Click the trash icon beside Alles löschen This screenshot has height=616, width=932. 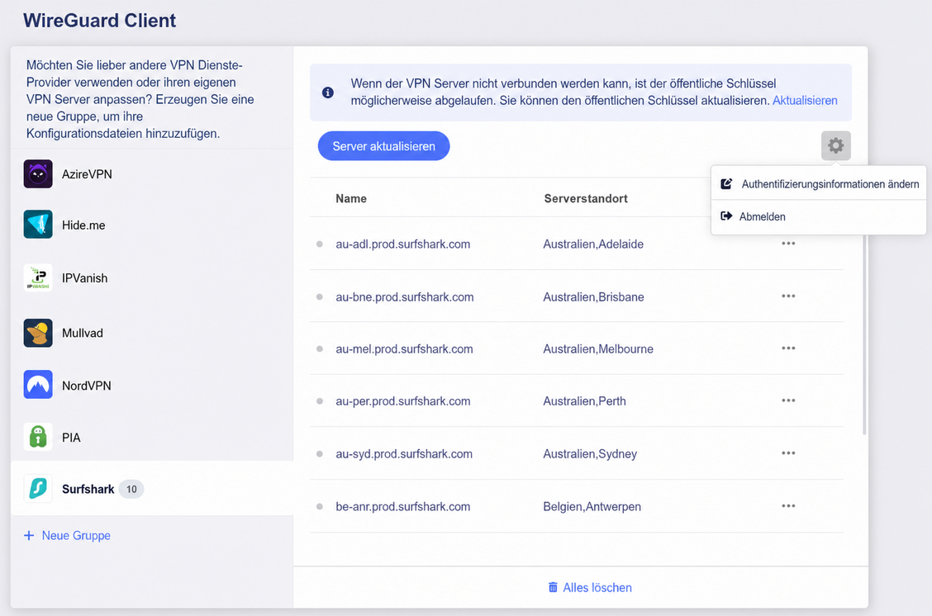click(553, 587)
